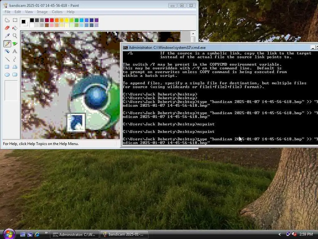Pick the Ellipse shape tool
The width and height of the screenshot is (318, 239).
pyautogui.click(x=7, y=75)
